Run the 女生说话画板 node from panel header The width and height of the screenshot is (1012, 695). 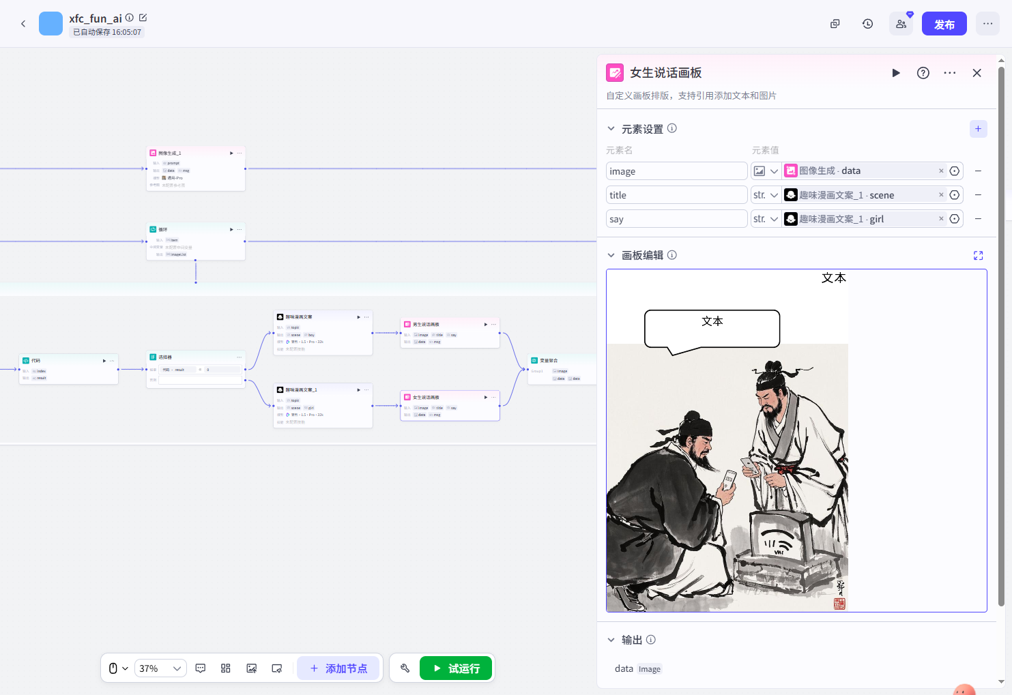pyautogui.click(x=896, y=73)
